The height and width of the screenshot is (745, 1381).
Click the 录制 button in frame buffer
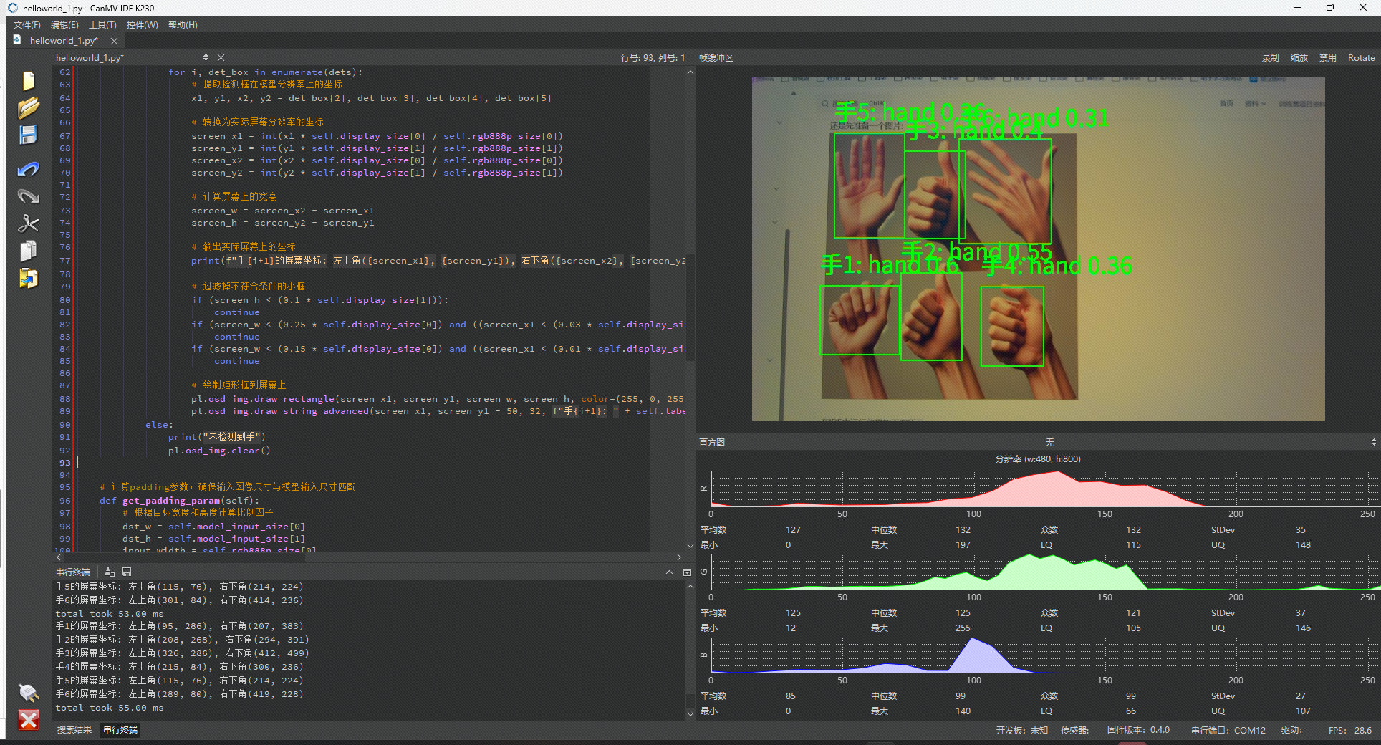point(1270,58)
